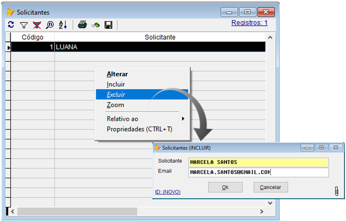Open the paperclip attachment icon
The width and height of the screenshot is (346, 221).
tap(337, 191)
